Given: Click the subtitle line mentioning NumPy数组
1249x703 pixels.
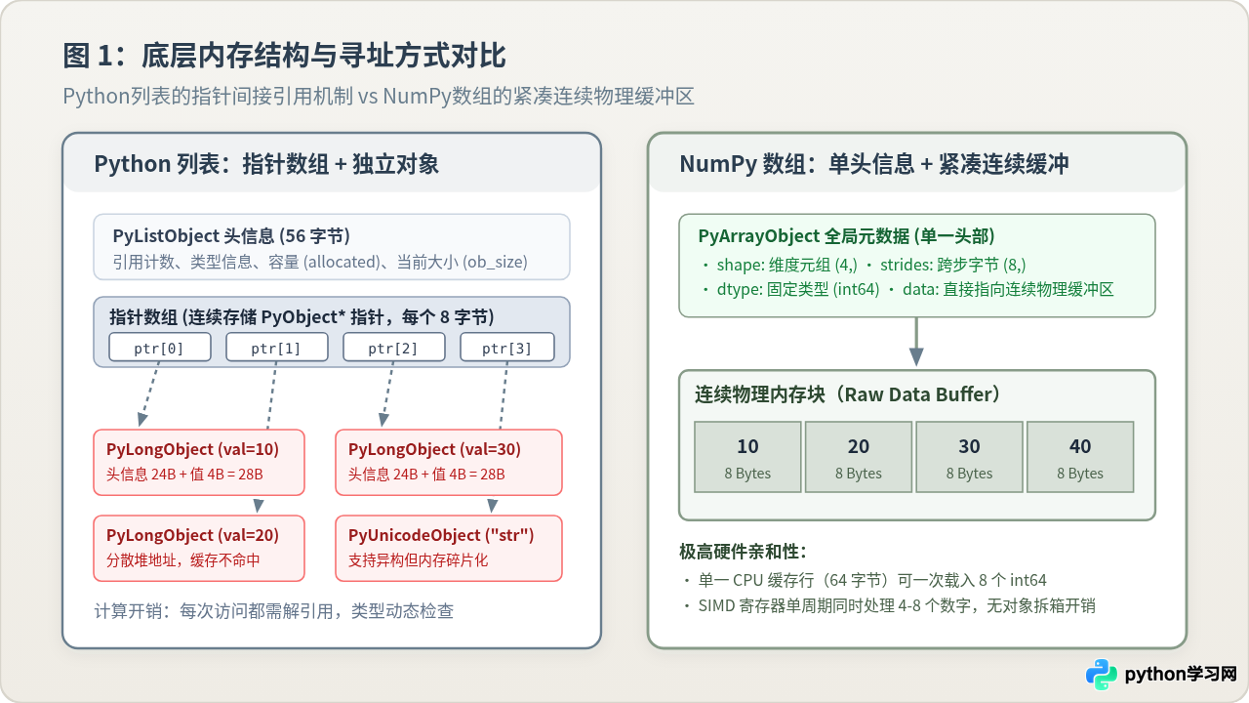Looking at the screenshot, I should 379,97.
